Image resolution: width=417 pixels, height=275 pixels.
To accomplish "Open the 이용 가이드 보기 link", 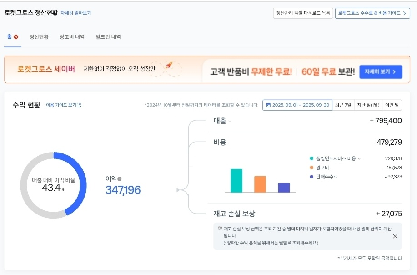I will click(x=61, y=105).
